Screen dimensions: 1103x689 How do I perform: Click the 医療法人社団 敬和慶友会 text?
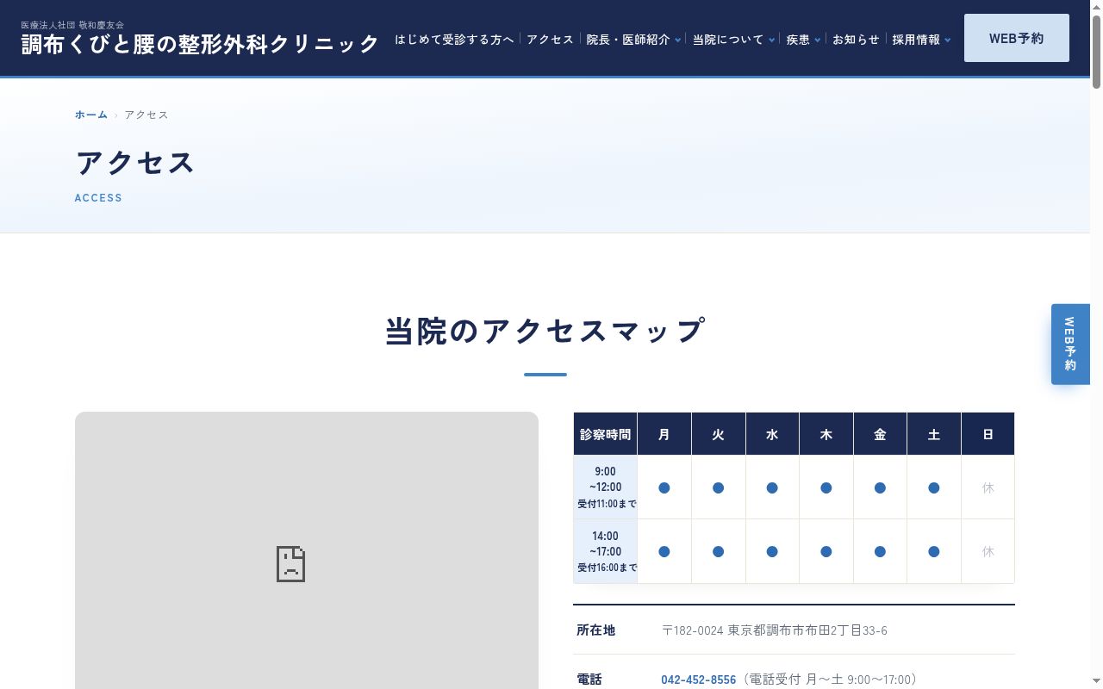click(72, 25)
